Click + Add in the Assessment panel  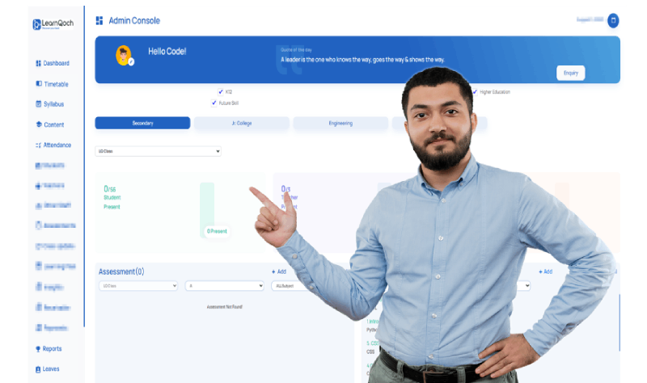[x=279, y=271]
